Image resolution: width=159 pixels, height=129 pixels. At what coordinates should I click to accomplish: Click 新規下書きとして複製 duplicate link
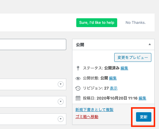point(94,110)
